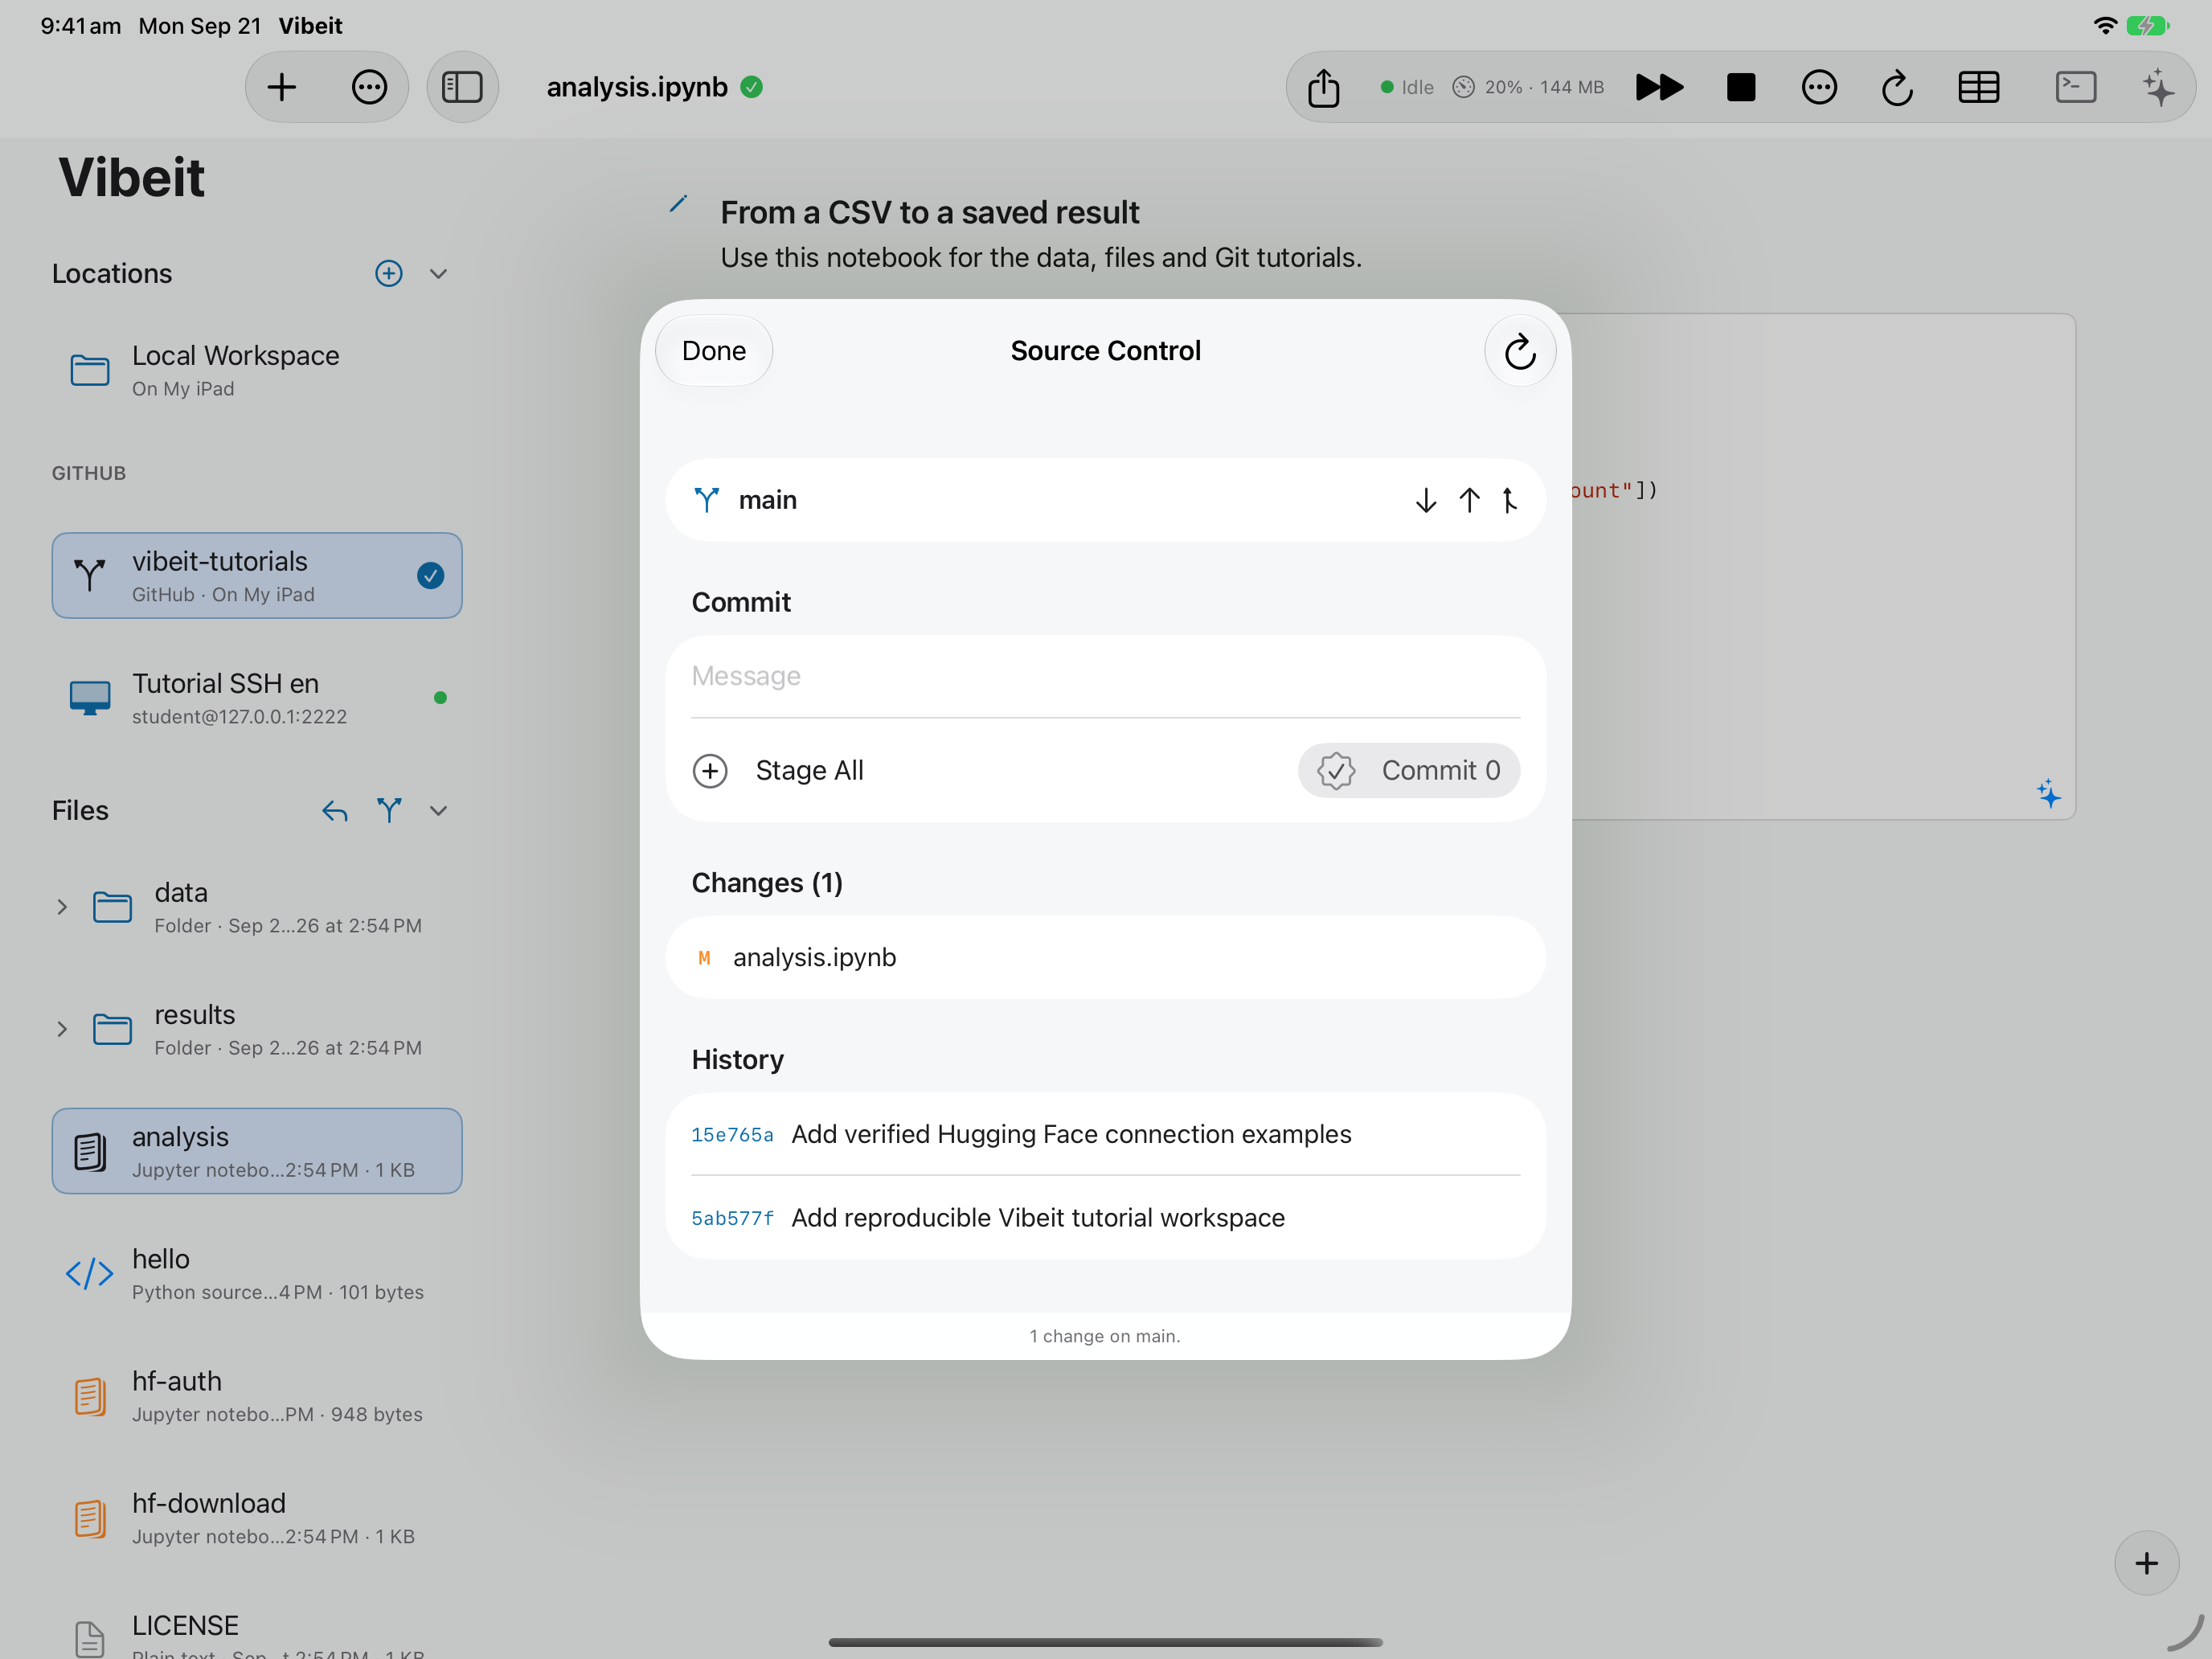Open AI sparkle assistant in toolbar

click(2158, 87)
